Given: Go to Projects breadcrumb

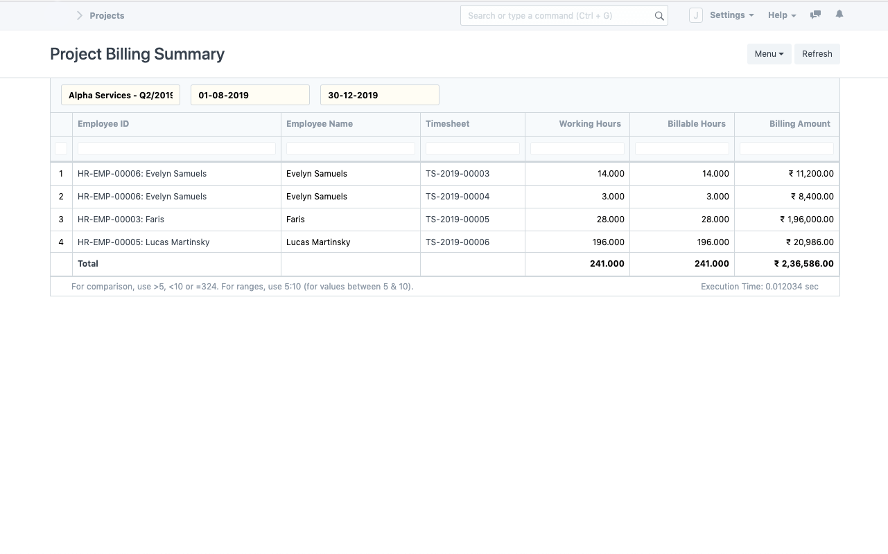Looking at the screenshot, I should pyautogui.click(x=107, y=15).
